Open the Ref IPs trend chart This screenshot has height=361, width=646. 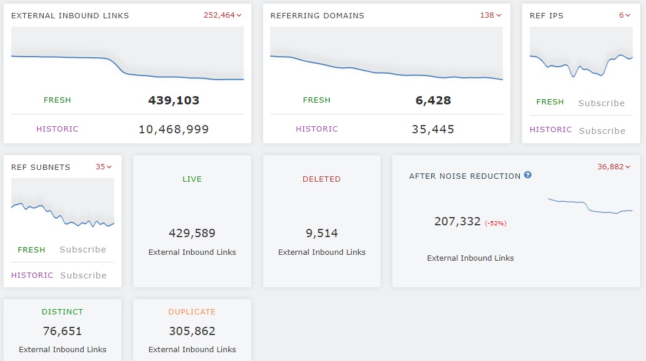[x=581, y=52]
